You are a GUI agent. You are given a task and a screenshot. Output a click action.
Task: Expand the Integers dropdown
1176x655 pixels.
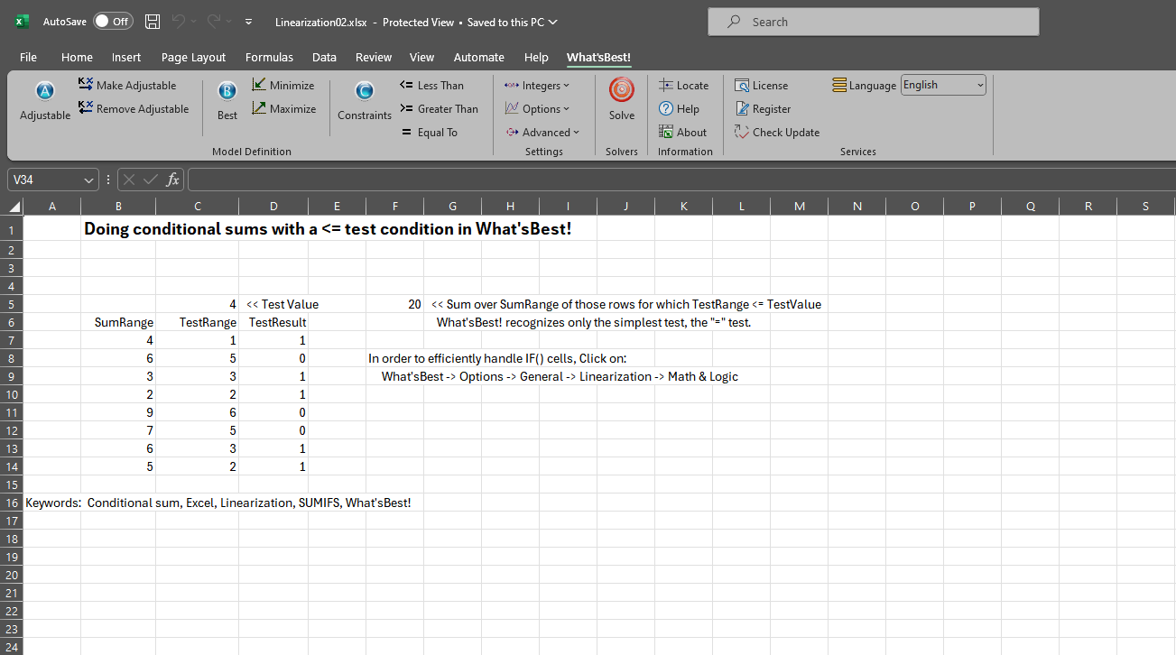(537, 85)
